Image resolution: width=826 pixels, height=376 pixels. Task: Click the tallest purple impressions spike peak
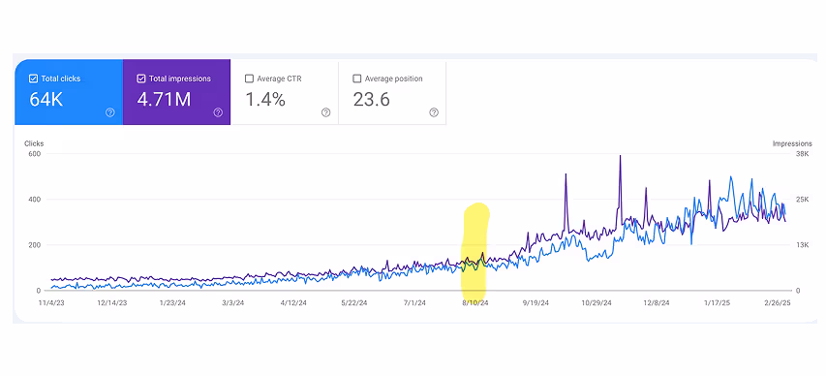[620, 156]
